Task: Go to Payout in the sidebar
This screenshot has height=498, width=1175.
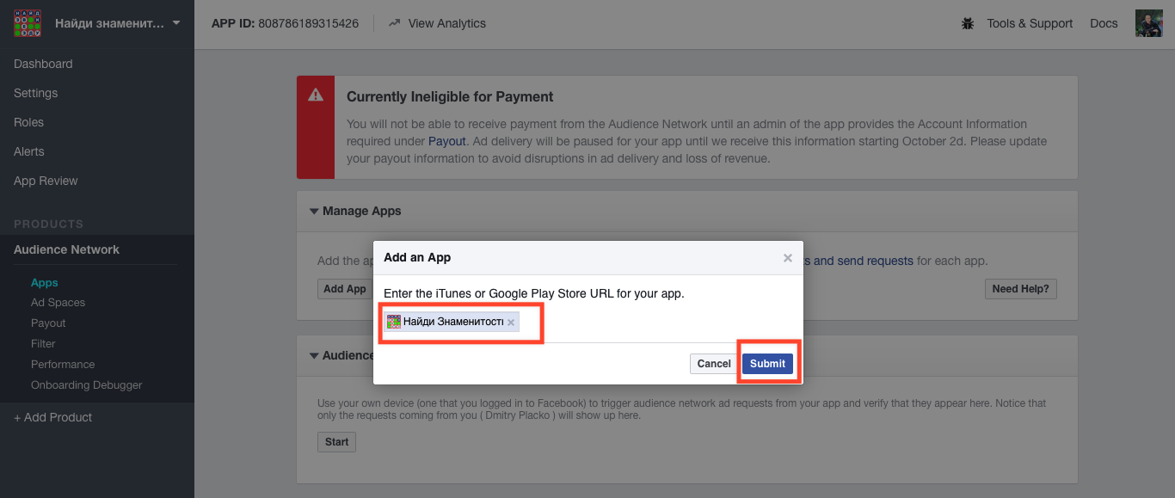Action: click(48, 323)
